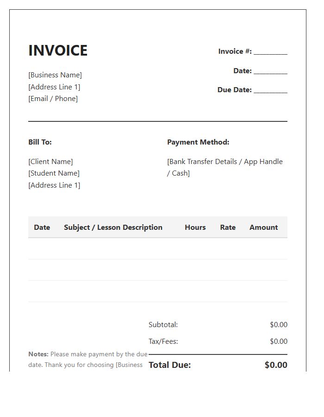Viewport: 324px width, 417px height.
Task: Click the Total Due: label
Action: [x=170, y=365]
